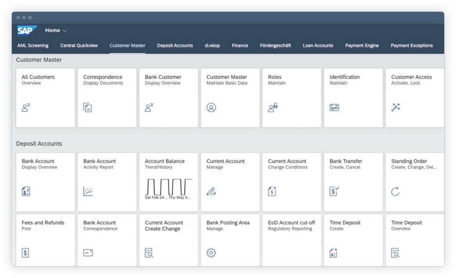Open the Deposit Accounts tab
This screenshot has height=278, width=456.
[175, 46]
